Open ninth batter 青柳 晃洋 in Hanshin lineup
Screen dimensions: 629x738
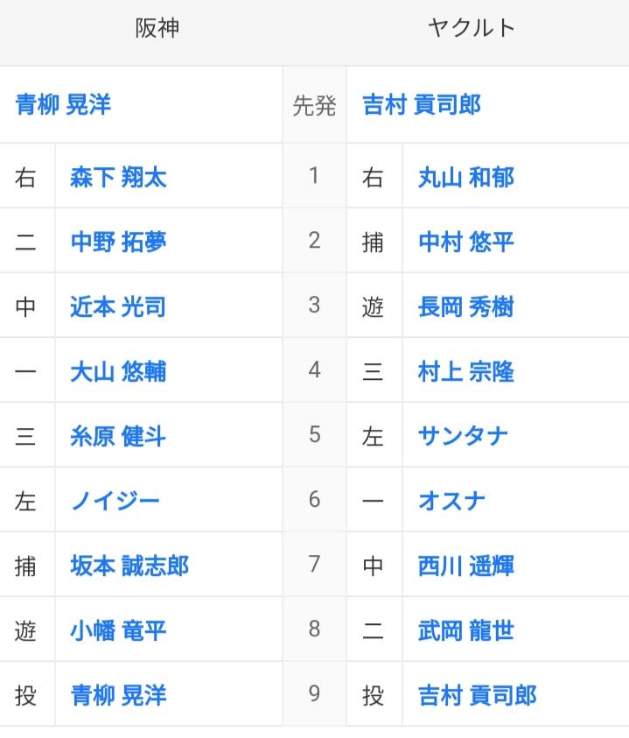(x=118, y=695)
